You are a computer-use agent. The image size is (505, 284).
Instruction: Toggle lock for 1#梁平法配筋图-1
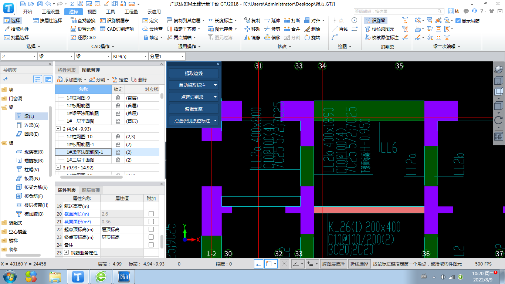tap(118, 152)
